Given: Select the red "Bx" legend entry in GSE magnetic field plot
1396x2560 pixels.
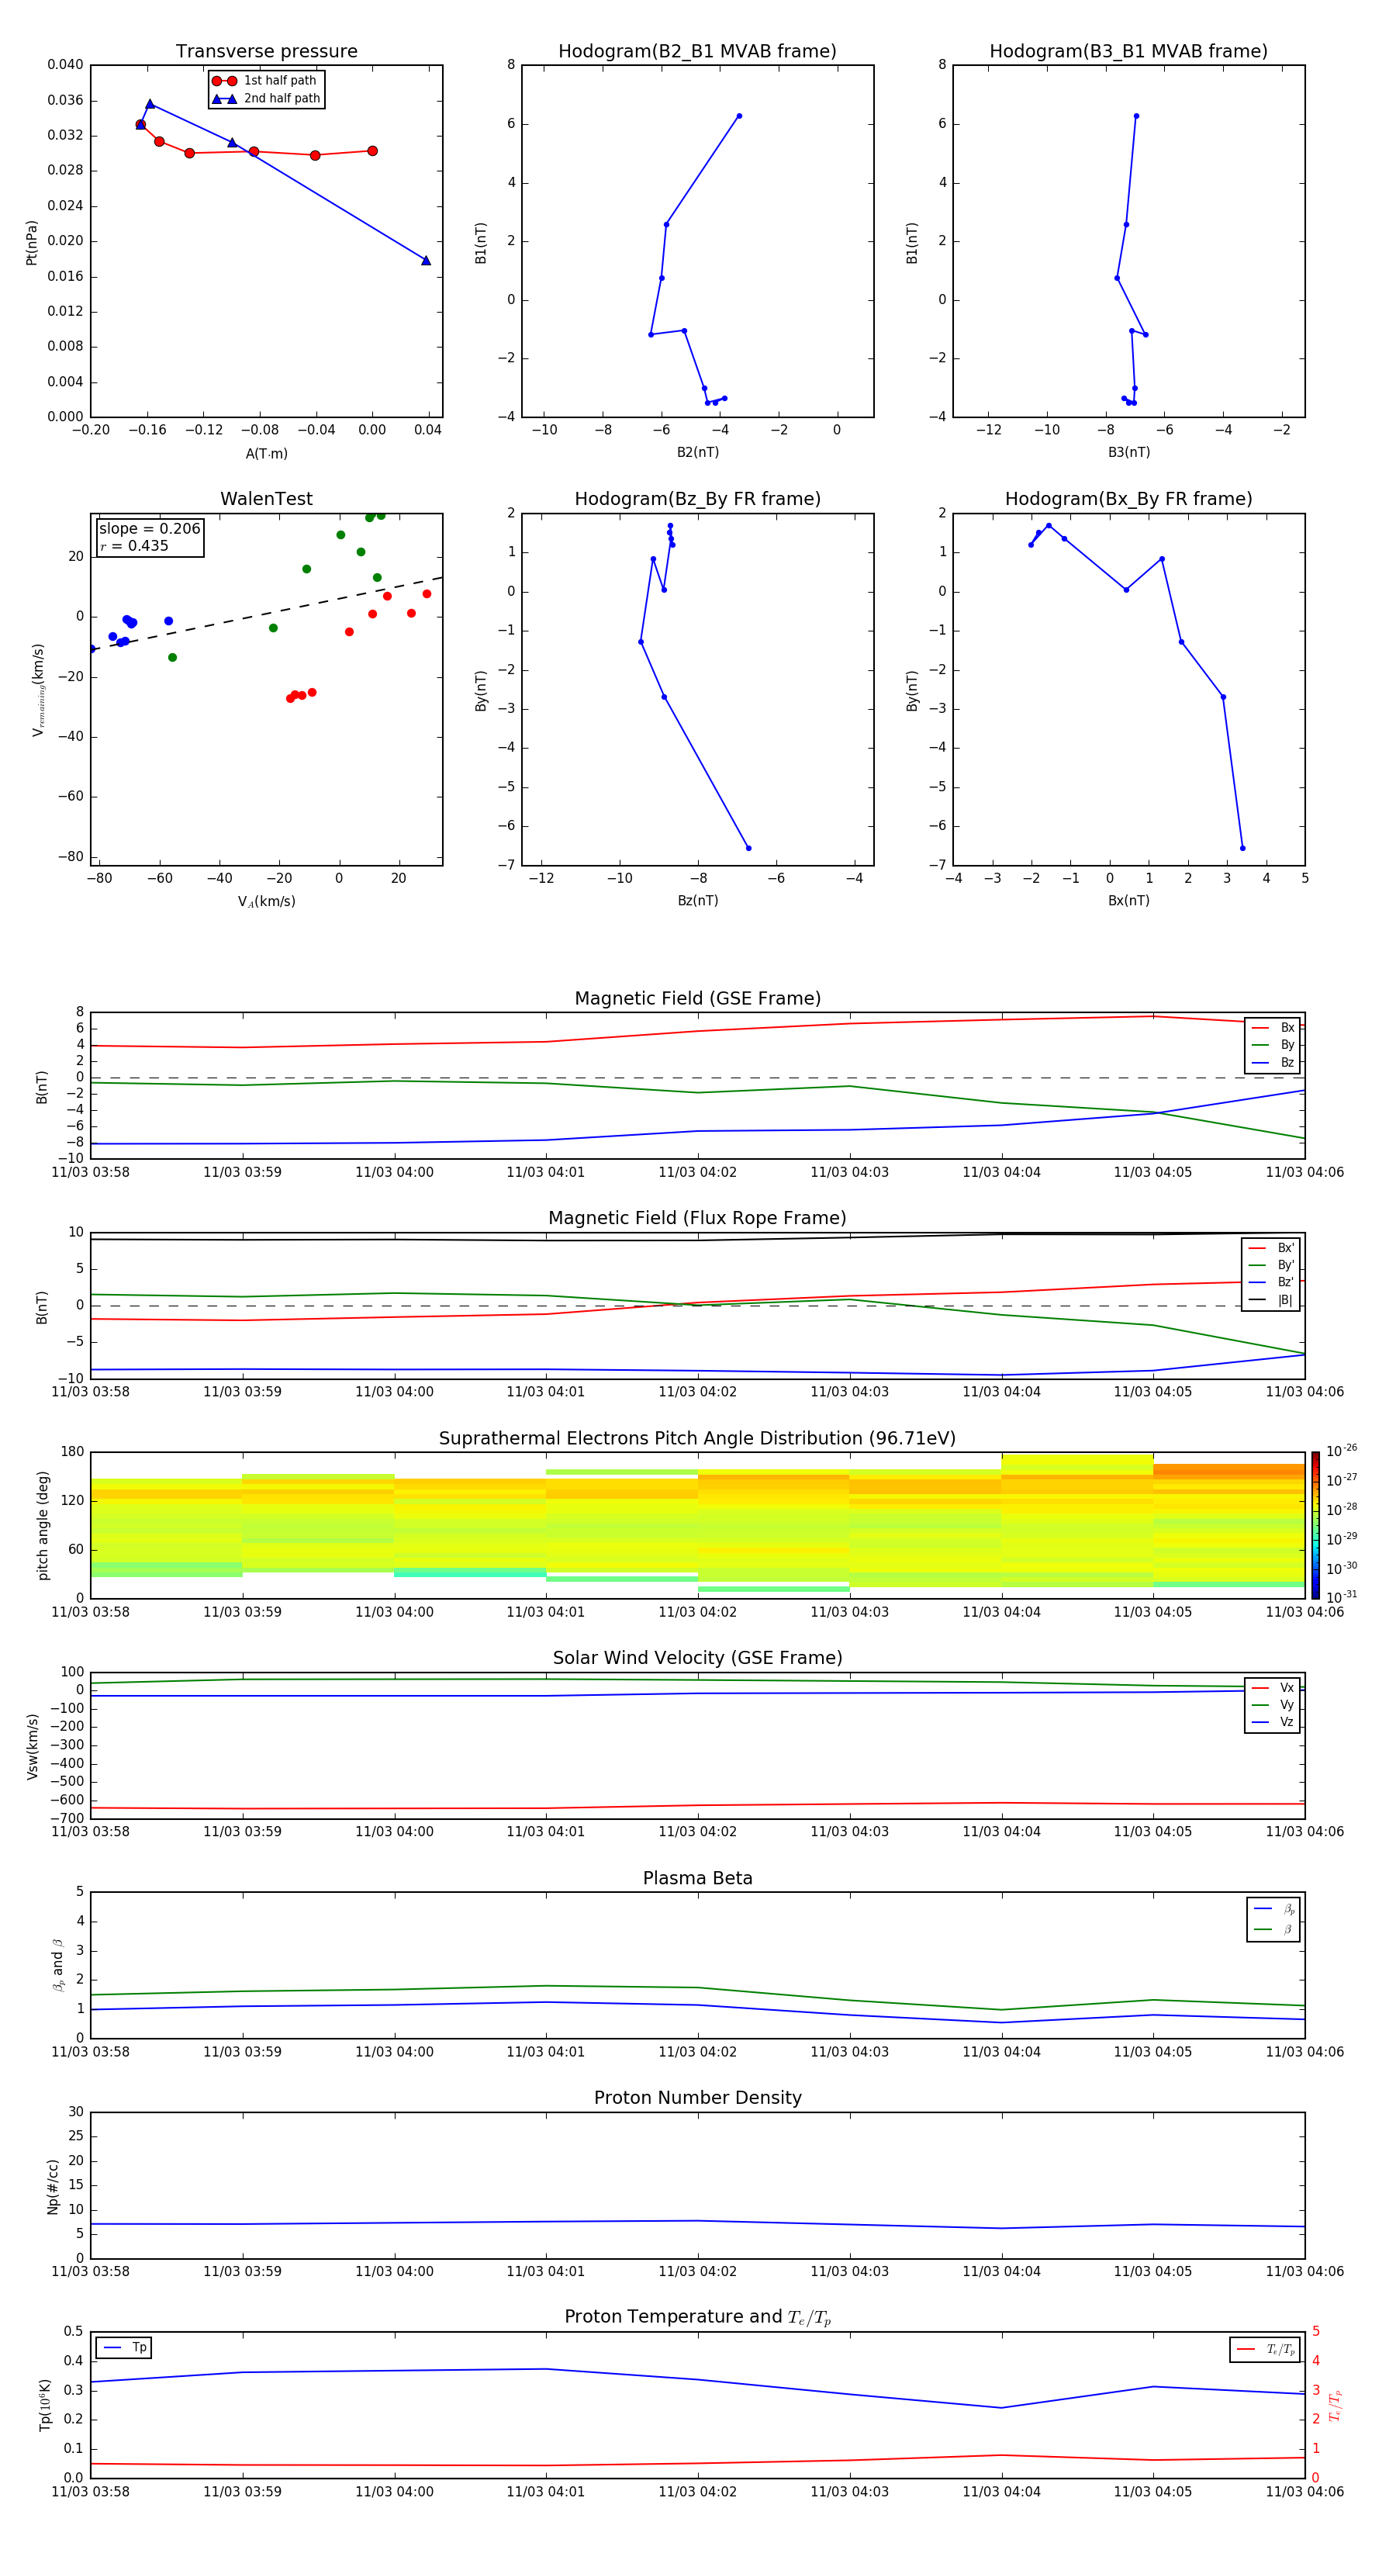Looking at the screenshot, I should click(1273, 1028).
